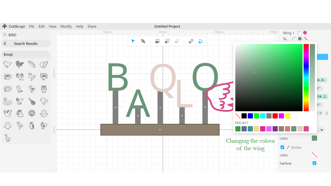Click the rainbow hue slider strip
Viewport: 331px width, 186px height.
click(306, 78)
